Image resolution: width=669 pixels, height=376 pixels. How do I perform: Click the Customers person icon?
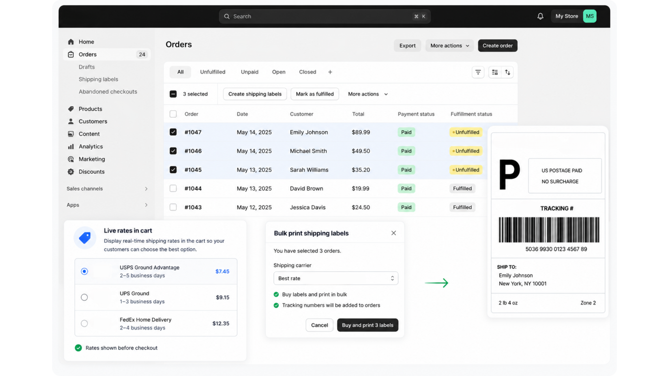coord(71,121)
